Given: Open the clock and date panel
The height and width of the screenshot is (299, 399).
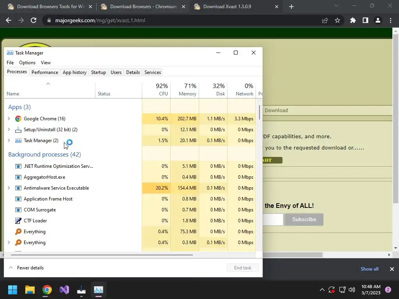Looking at the screenshot, I should tap(371, 290).
